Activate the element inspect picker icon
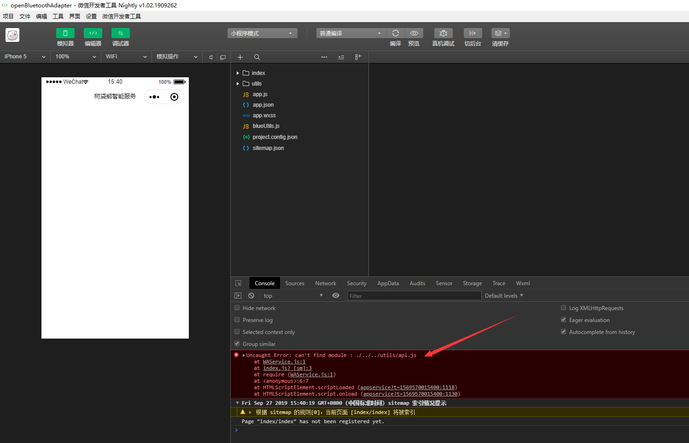 coord(239,283)
